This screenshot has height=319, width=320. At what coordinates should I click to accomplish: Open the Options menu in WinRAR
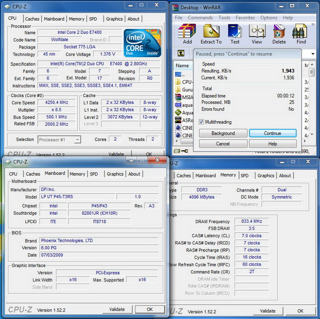point(269,18)
